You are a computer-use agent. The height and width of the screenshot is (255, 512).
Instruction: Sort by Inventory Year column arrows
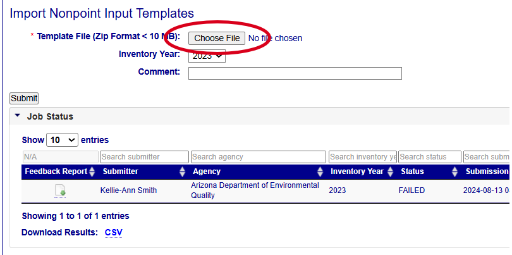click(390, 171)
